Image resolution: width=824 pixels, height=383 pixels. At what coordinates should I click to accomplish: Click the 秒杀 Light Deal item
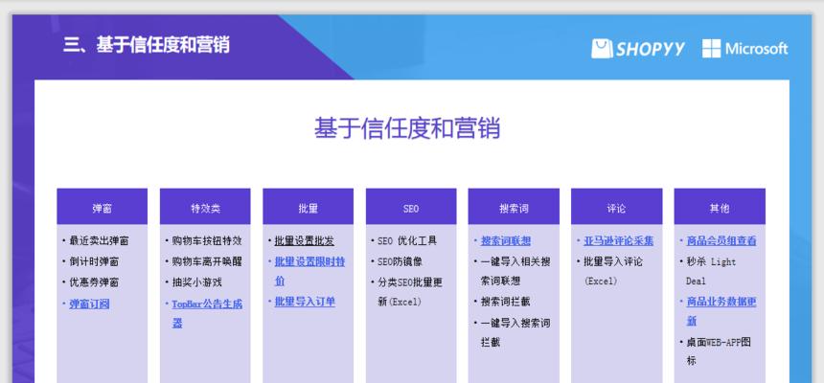711,271
